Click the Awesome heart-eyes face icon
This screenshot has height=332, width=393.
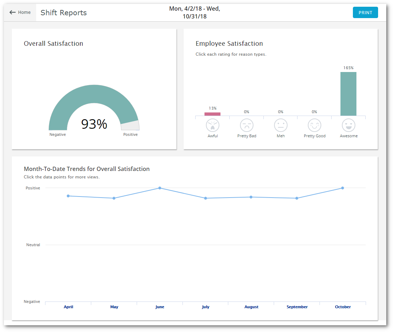click(x=349, y=125)
